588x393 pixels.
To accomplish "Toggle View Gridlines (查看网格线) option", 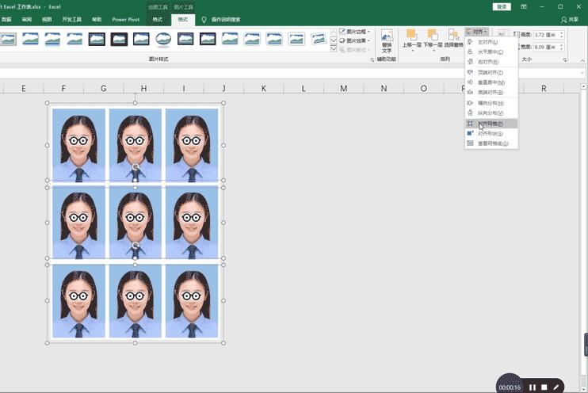I will point(491,143).
